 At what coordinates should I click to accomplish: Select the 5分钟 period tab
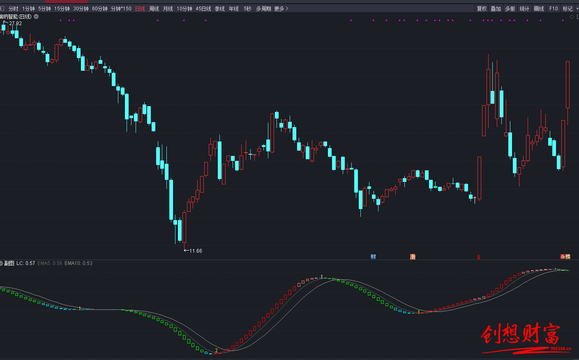coord(44,9)
